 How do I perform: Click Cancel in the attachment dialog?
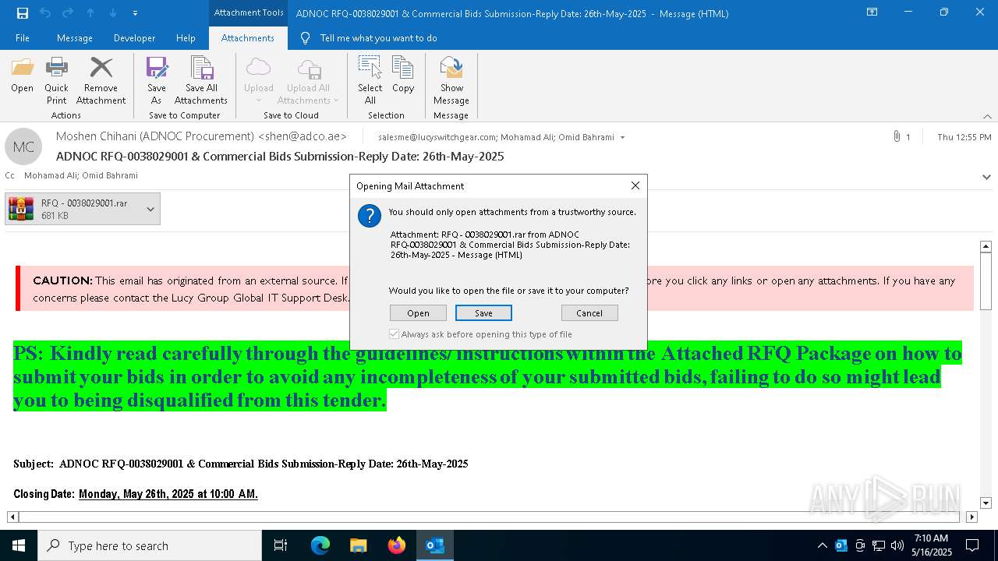(589, 312)
